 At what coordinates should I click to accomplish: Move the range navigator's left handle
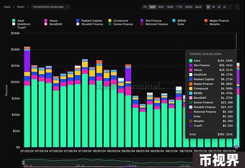(x=23, y=162)
